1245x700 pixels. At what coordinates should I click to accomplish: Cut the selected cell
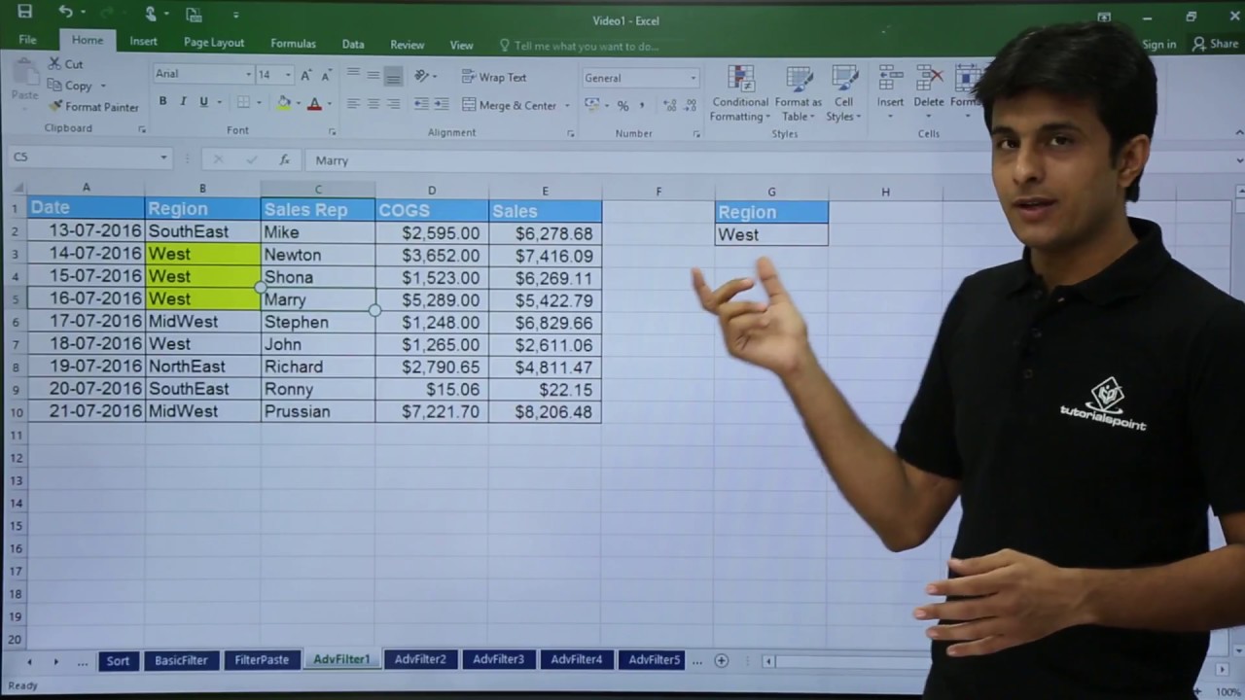click(65, 64)
